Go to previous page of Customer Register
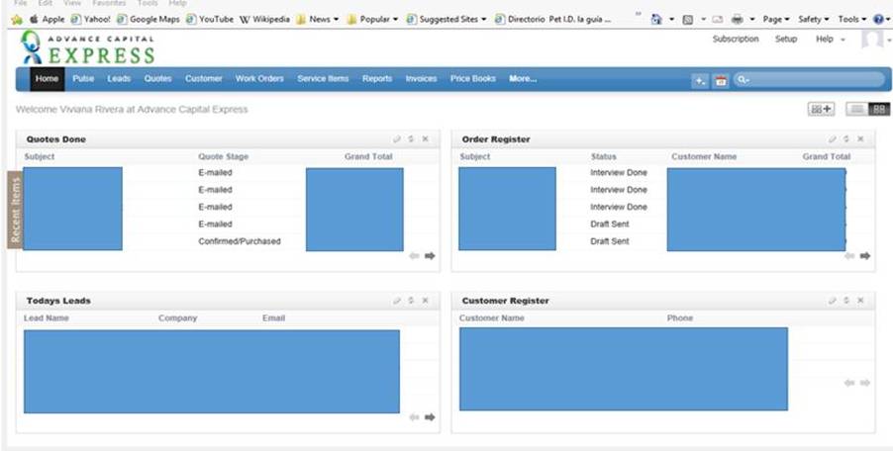This screenshot has height=451, width=893. tap(849, 383)
